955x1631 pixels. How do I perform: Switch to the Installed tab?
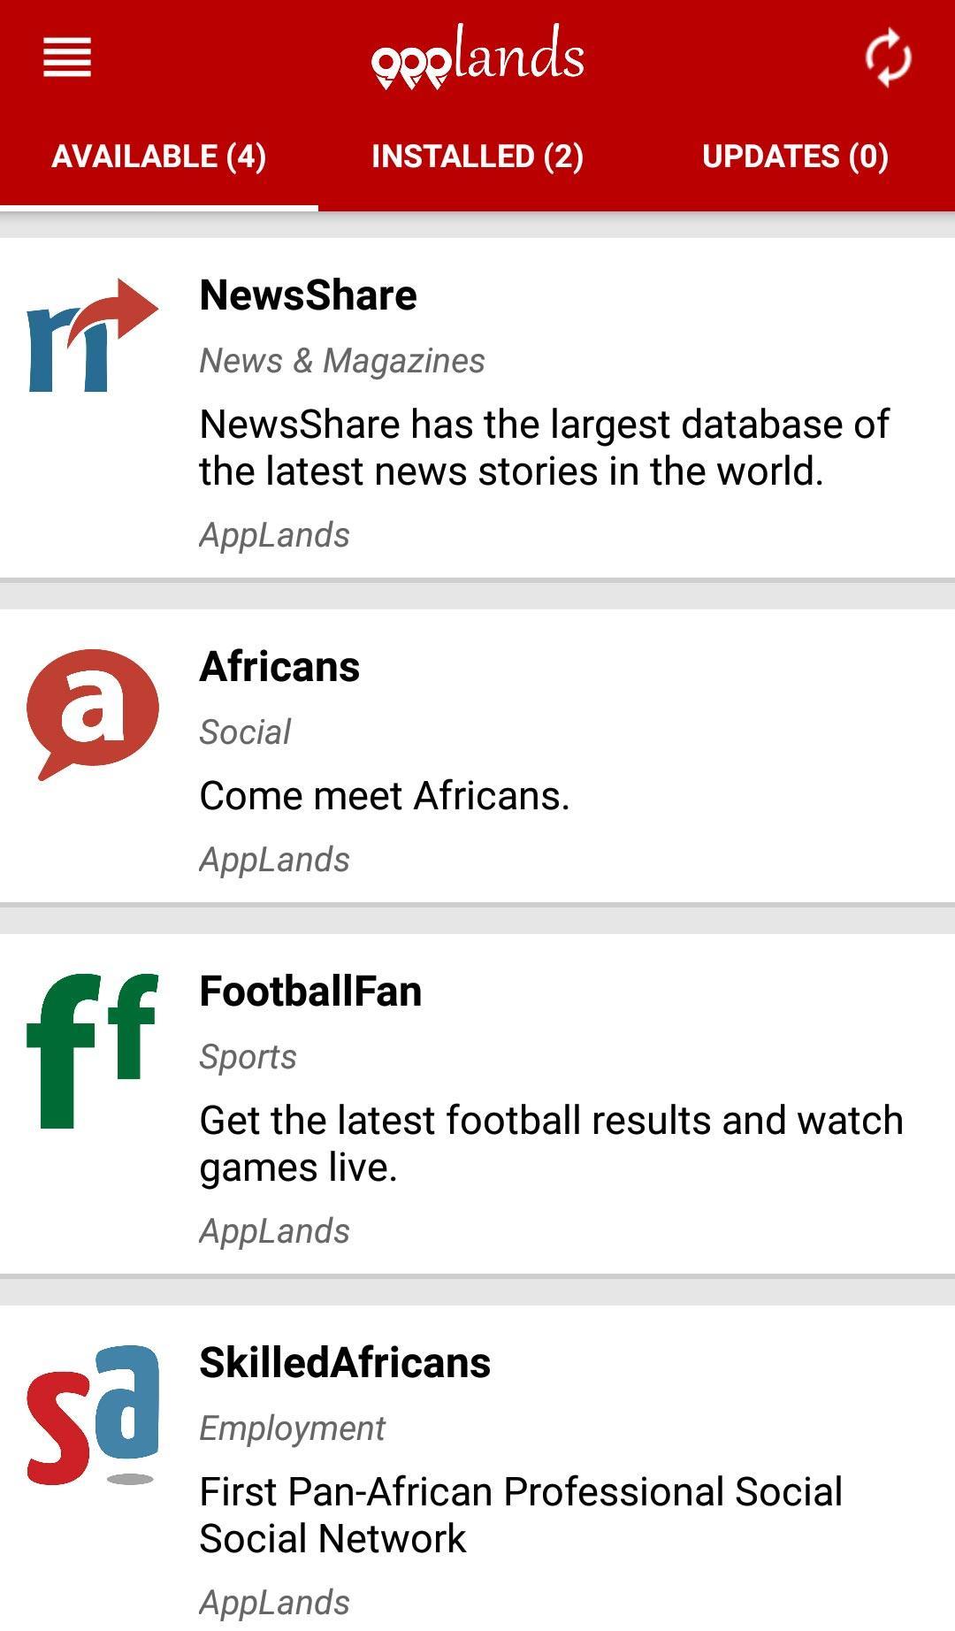(477, 157)
